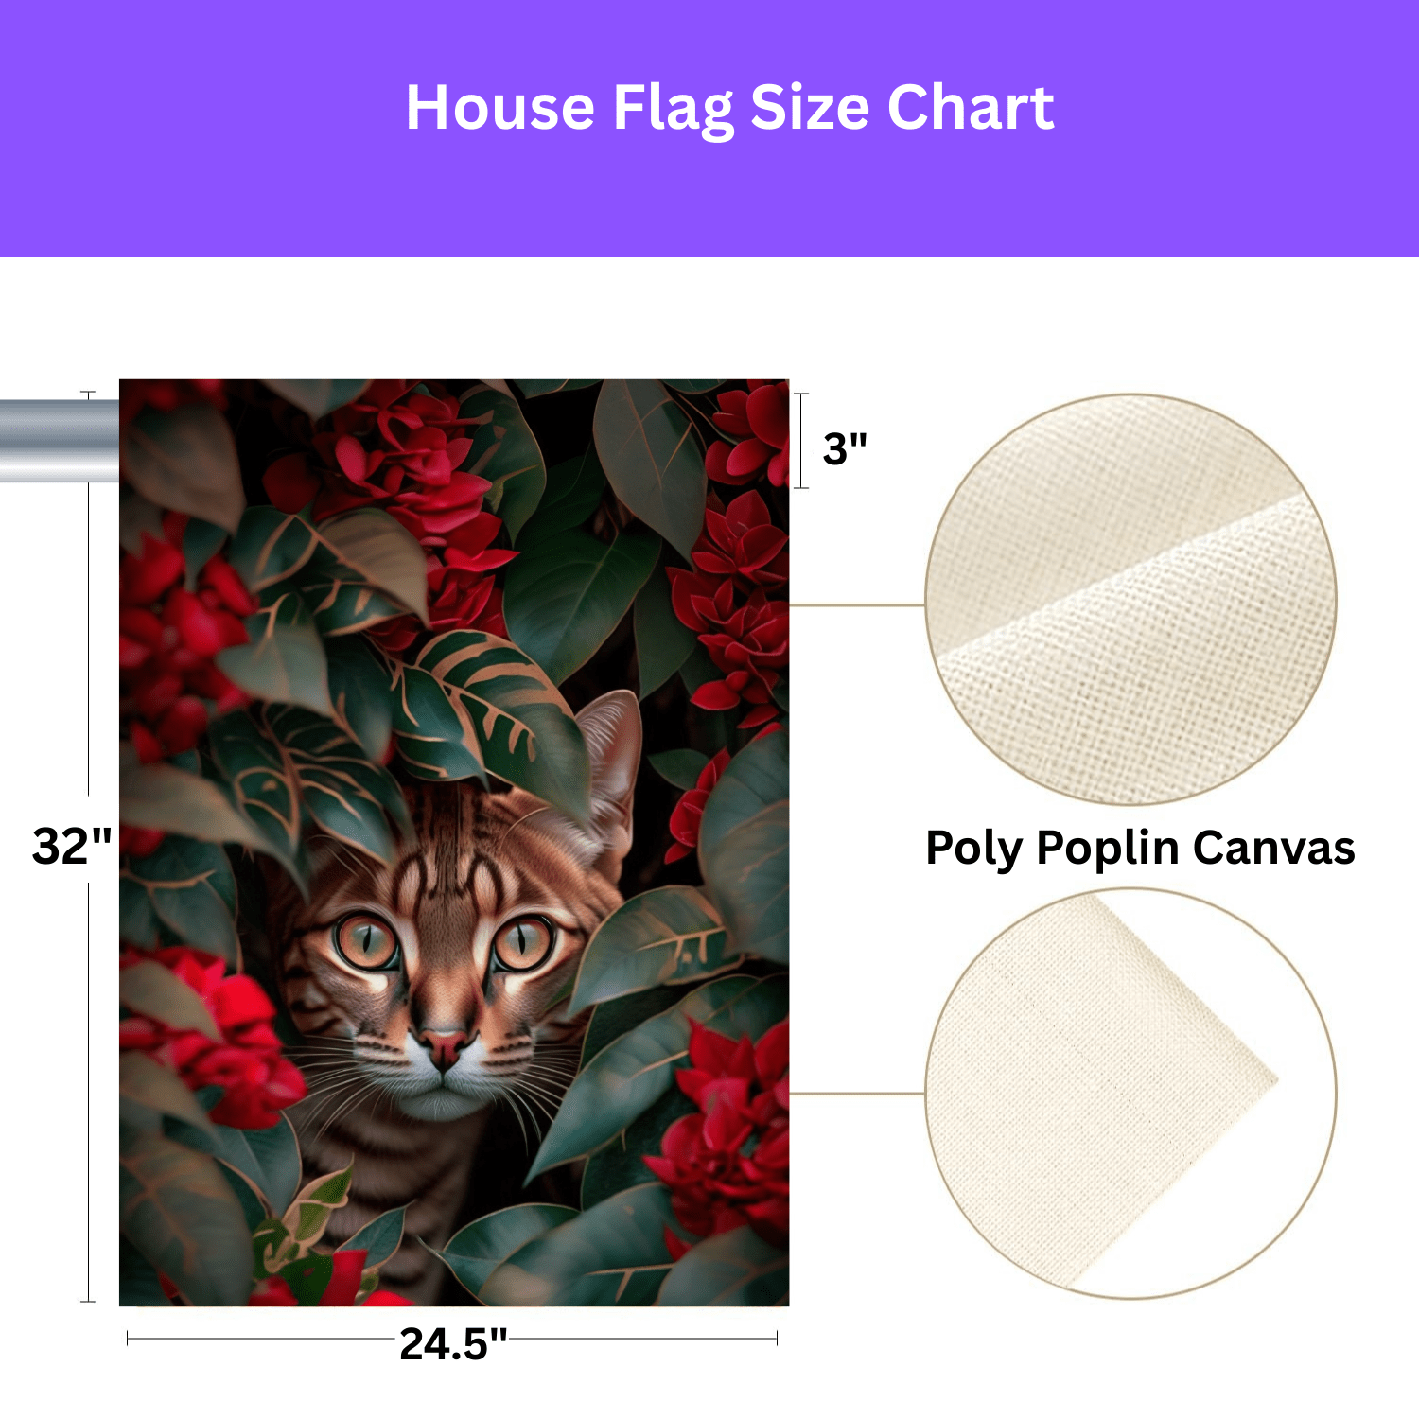
Task: Click the 24.5" width label
Action: 453,1343
